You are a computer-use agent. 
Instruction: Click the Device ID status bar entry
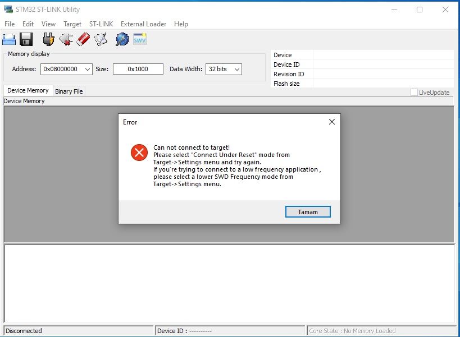click(230, 331)
